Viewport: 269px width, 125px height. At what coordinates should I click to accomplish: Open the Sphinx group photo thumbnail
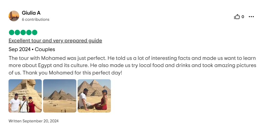click(25, 96)
